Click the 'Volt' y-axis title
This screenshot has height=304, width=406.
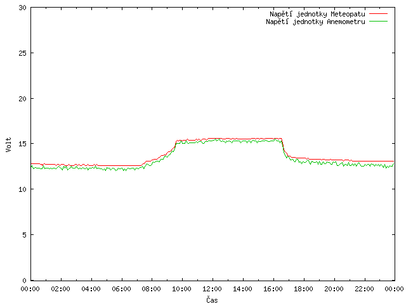pos(8,144)
